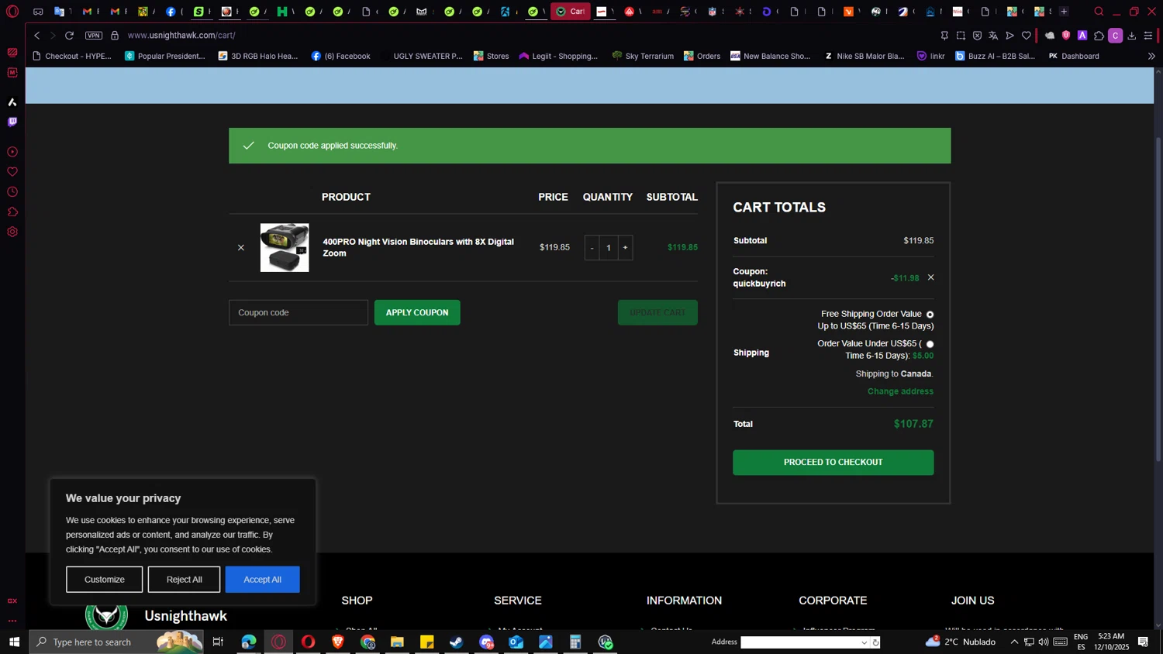
Task: Open the Sky Terrarium bookmark
Action: (643, 57)
